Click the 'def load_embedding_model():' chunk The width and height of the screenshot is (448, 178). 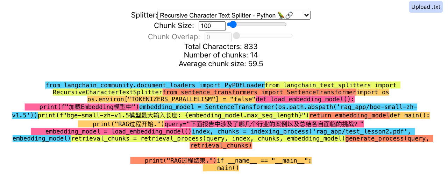[x=305, y=100]
